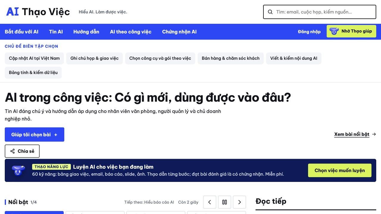
Task: Click the Thạo Năng Lực badge
Action: click(x=51, y=167)
